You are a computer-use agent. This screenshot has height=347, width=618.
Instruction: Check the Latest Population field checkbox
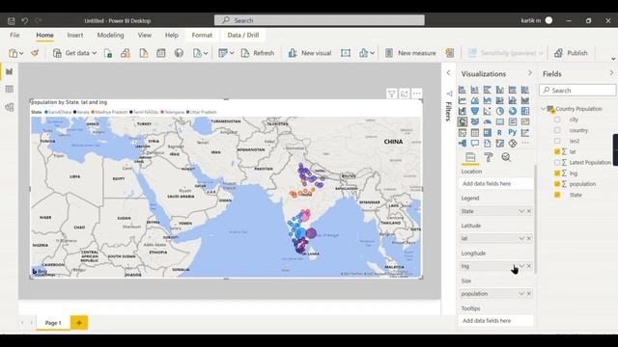pos(557,162)
